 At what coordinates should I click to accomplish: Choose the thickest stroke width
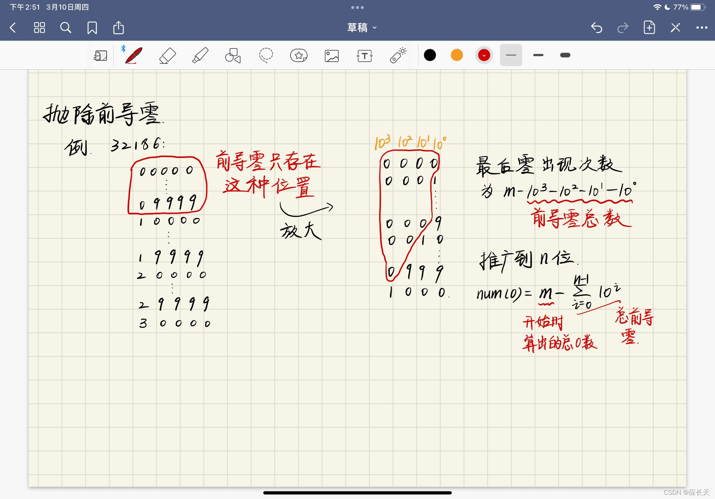pyautogui.click(x=565, y=55)
